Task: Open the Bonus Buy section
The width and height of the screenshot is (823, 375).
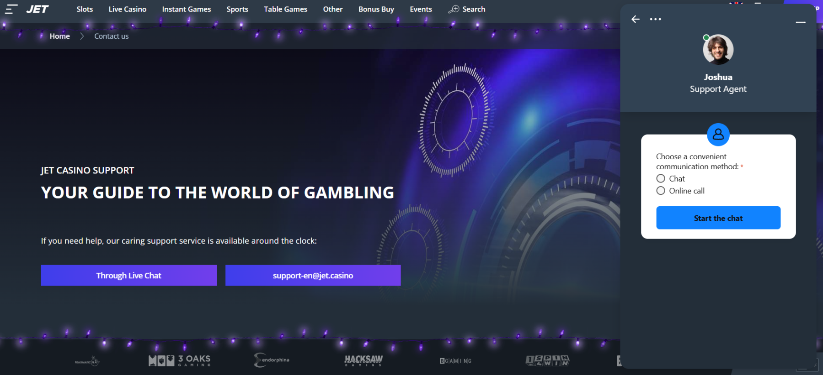Action: click(x=376, y=9)
